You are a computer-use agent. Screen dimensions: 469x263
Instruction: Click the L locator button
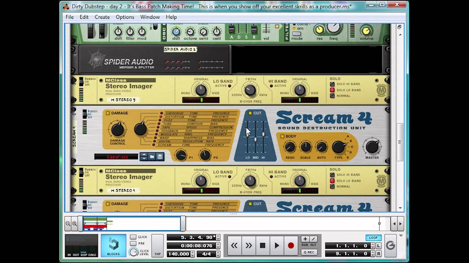[x=378, y=246]
